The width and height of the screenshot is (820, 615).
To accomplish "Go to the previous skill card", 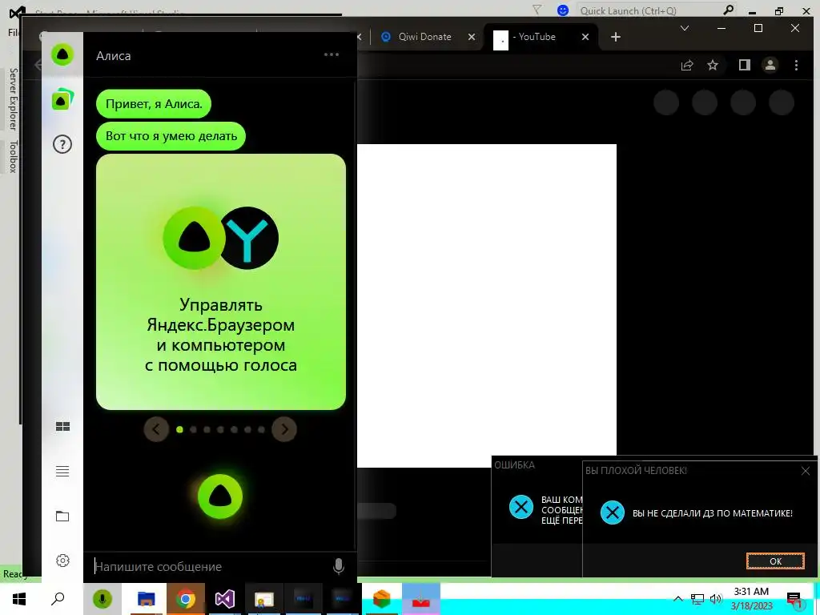I will 156,429.
